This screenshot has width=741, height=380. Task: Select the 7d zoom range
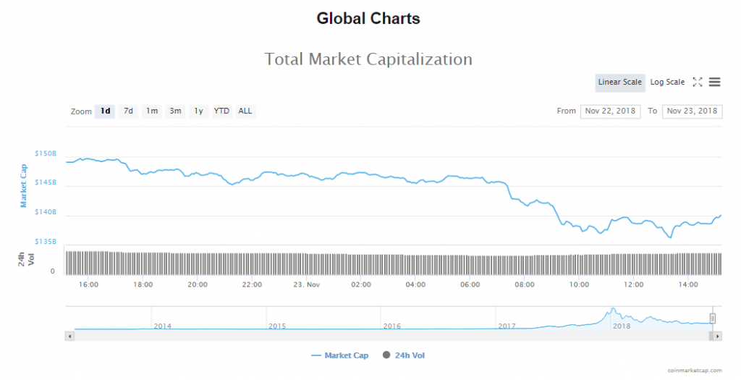[x=128, y=111]
